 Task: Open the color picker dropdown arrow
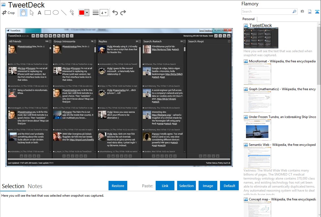click(x=87, y=13)
